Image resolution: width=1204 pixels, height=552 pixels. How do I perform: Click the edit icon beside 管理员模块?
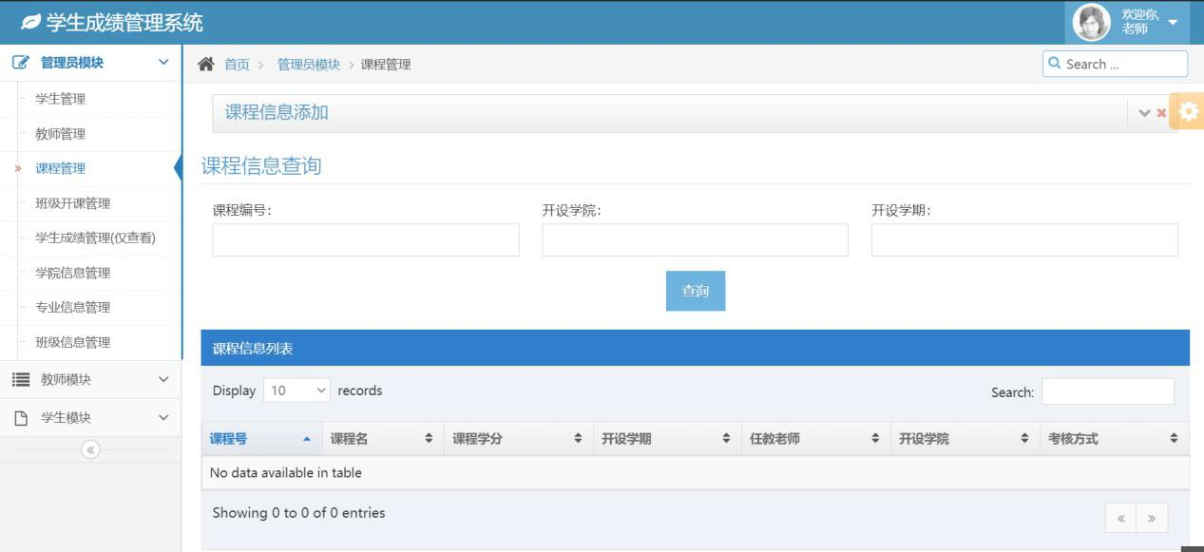(21, 63)
